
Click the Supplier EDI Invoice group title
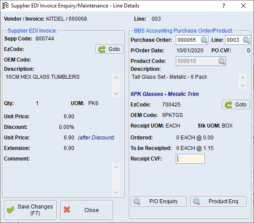click(33, 31)
